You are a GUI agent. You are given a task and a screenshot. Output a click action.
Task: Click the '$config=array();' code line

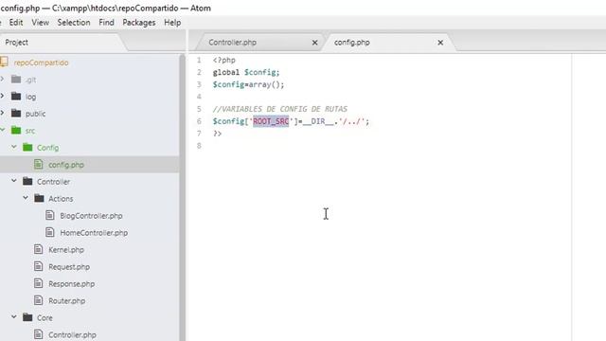tap(248, 84)
